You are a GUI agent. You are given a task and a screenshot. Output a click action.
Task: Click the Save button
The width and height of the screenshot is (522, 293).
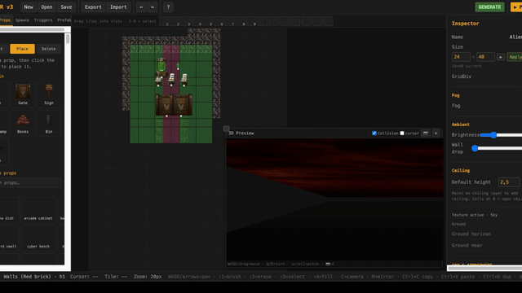coord(66,7)
